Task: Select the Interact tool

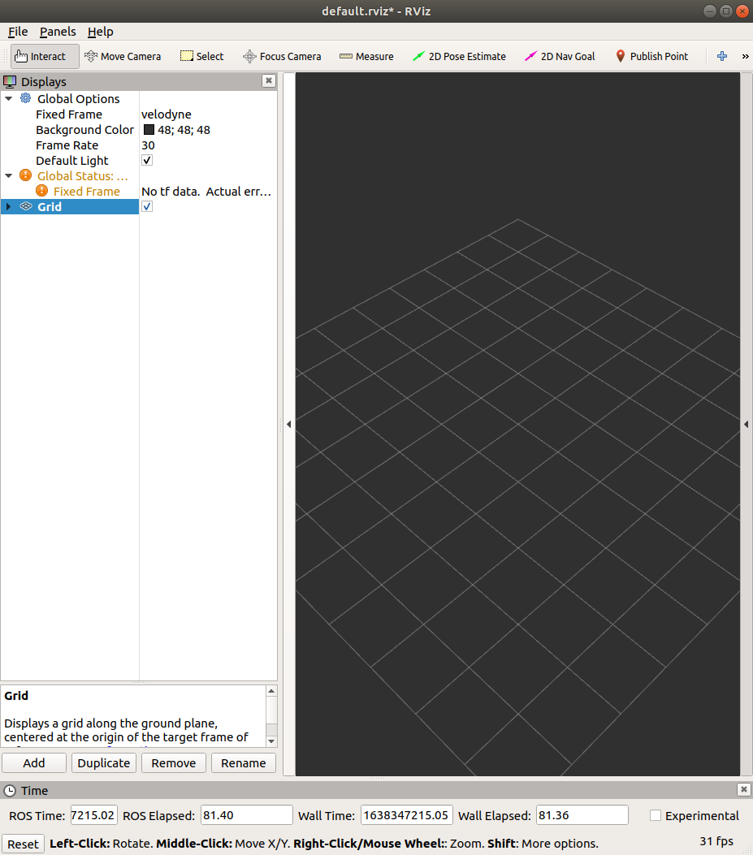Action: [x=45, y=56]
